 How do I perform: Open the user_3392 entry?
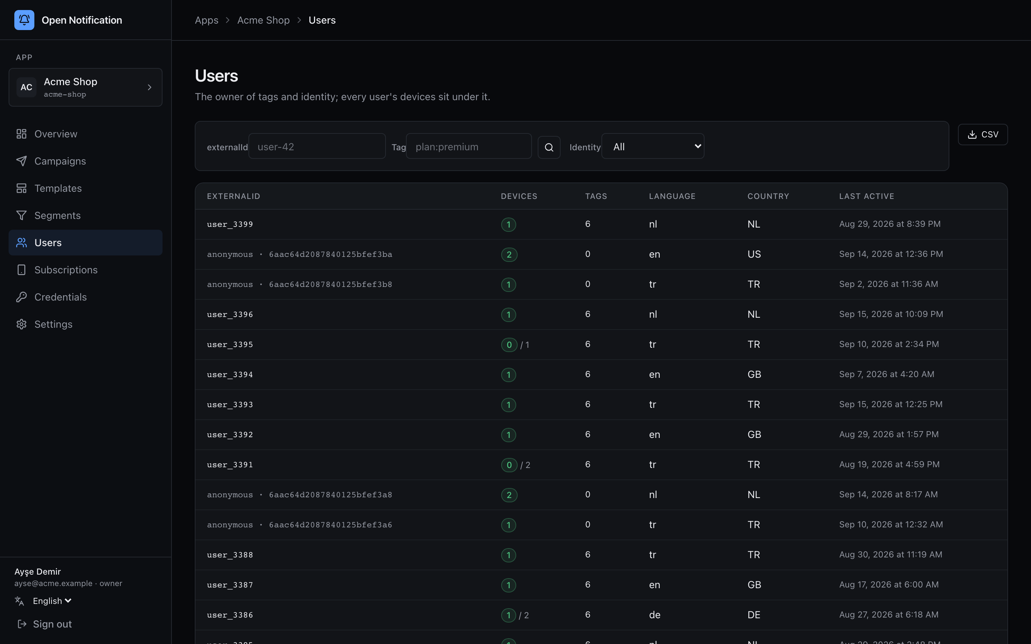601,435
